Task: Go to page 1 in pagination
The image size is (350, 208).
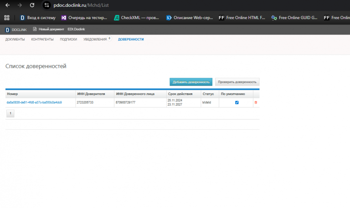Action: [x=10, y=113]
